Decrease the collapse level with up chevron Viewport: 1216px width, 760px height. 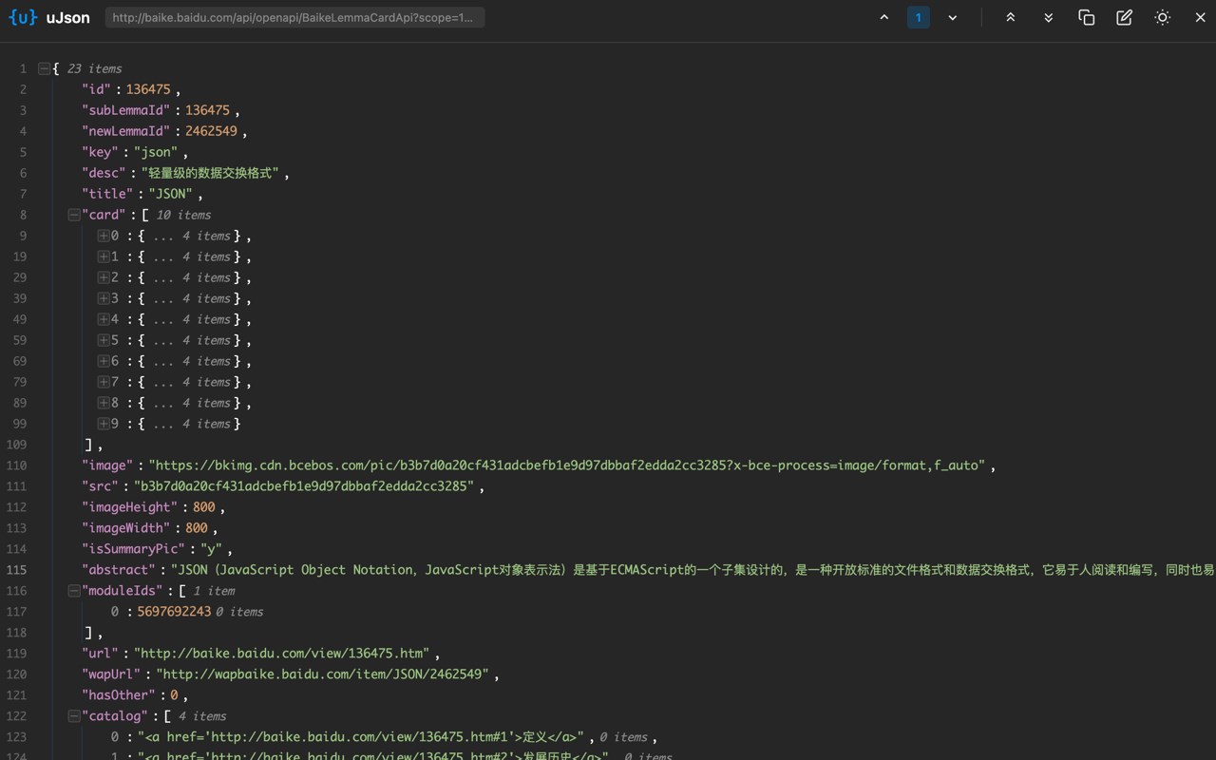pyautogui.click(x=884, y=17)
